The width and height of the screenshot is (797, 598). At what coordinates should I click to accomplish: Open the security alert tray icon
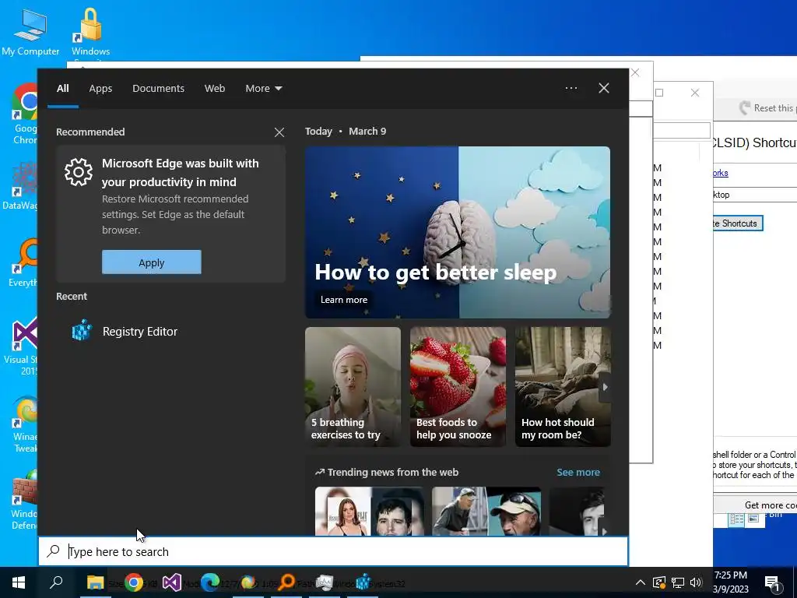tap(658, 582)
